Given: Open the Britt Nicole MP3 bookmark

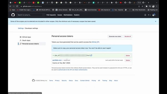Looking at the screenshot, I should [x=44, y=10].
